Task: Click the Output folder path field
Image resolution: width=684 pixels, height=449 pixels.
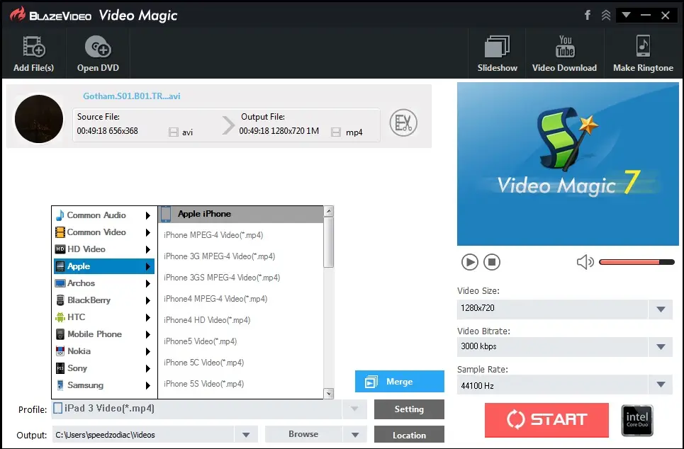Action: pyautogui.click(x=143, y=435)
